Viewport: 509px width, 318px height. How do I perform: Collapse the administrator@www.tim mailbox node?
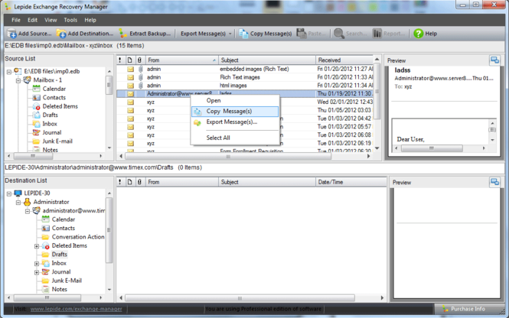[x=28, y=211]
